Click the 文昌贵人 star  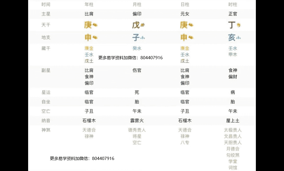coord(233,136)
